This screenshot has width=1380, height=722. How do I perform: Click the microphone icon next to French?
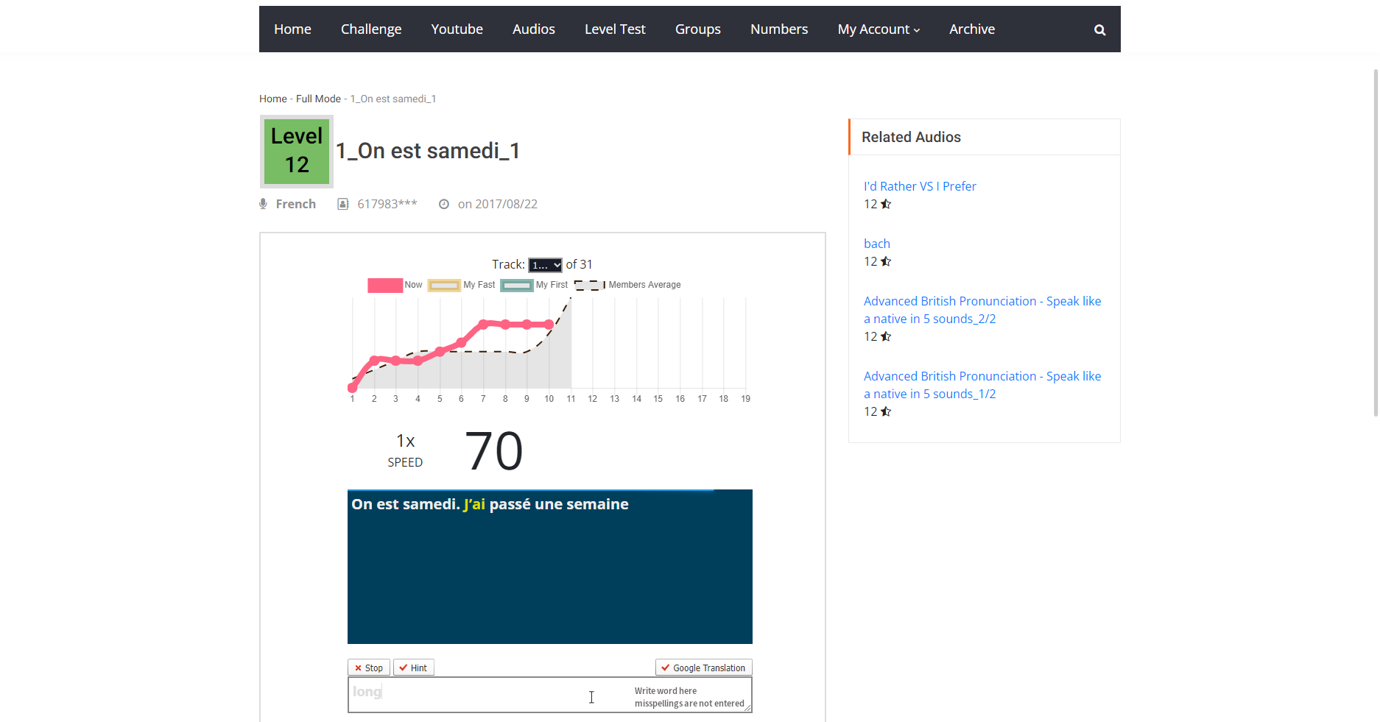pos(263,203)
